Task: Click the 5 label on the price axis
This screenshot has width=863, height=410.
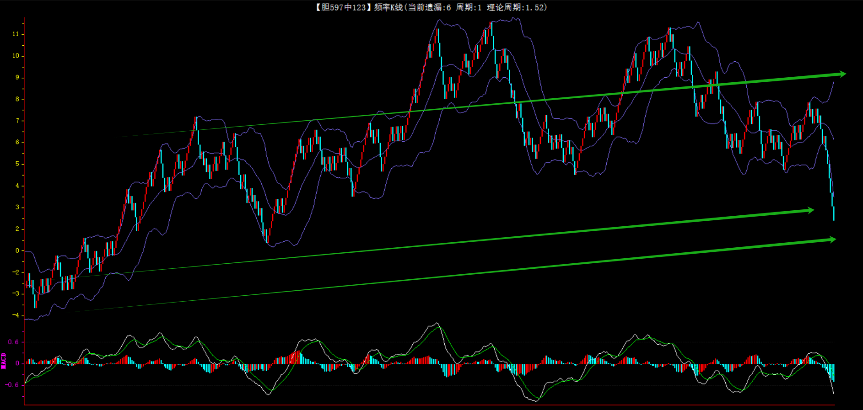Action: coord(17,164)
